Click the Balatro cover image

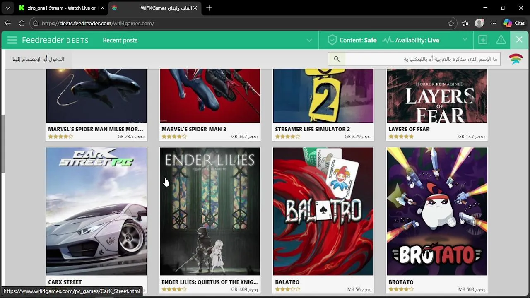pos(323,211)
